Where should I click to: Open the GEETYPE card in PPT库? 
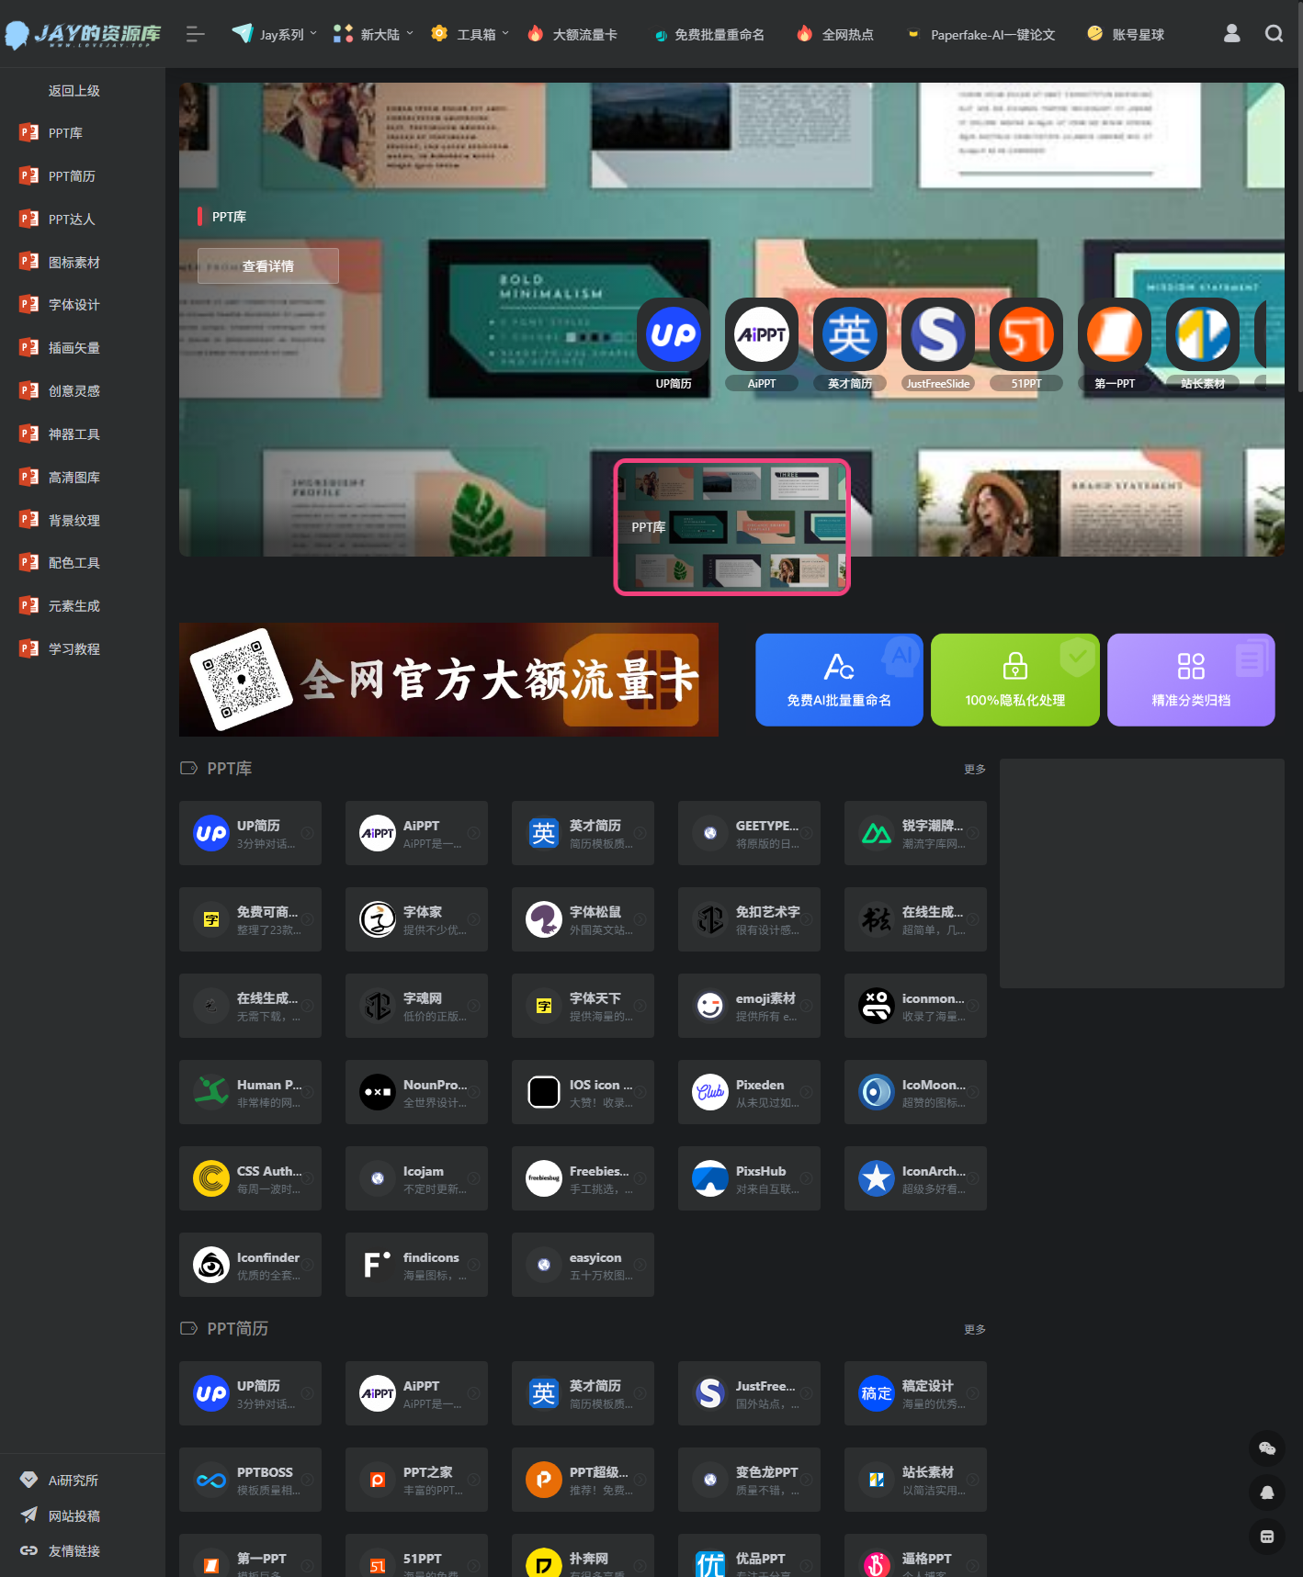coord(749,833)
